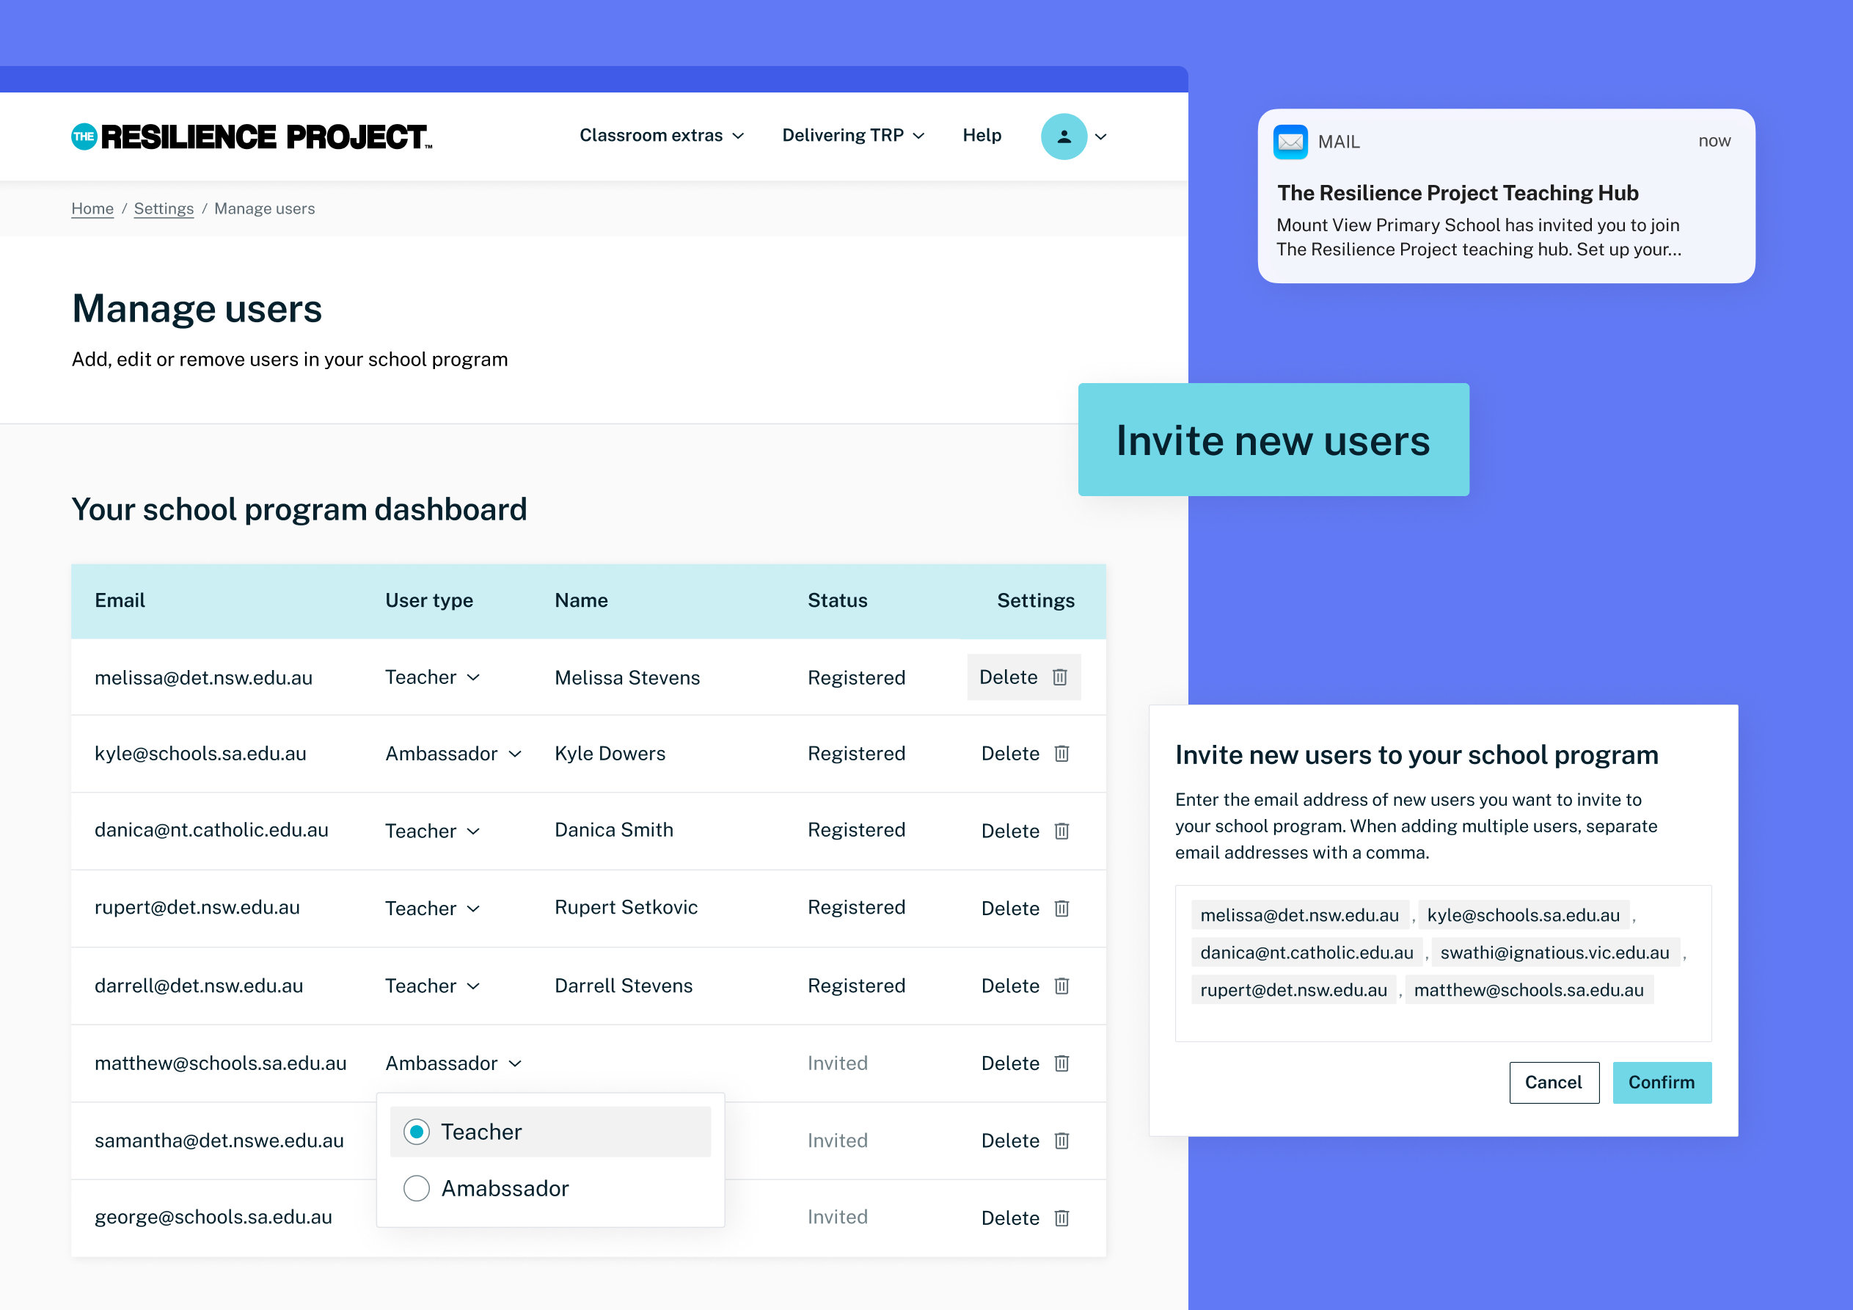Screen dimensions: 1853x1310
Task: Click trash icon for george@schools.sa.edu.au row
Action: pyautogui.click(x=1061, y=1218)
